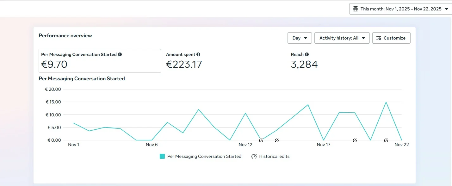Open the historical edit marker on Nov 19
The width and height of the screenshot is (452, 186).
[x=355, y=140]
